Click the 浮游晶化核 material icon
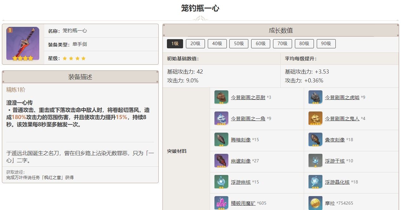Viewport: 401px width, 210px height. [315, 182]
